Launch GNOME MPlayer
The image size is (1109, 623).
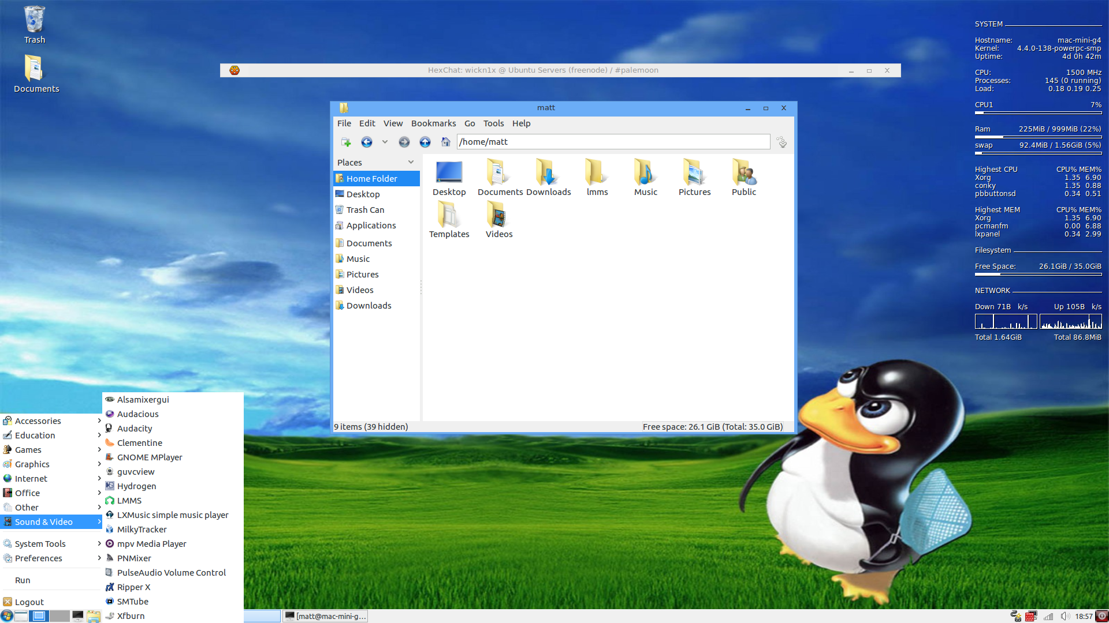173,457
